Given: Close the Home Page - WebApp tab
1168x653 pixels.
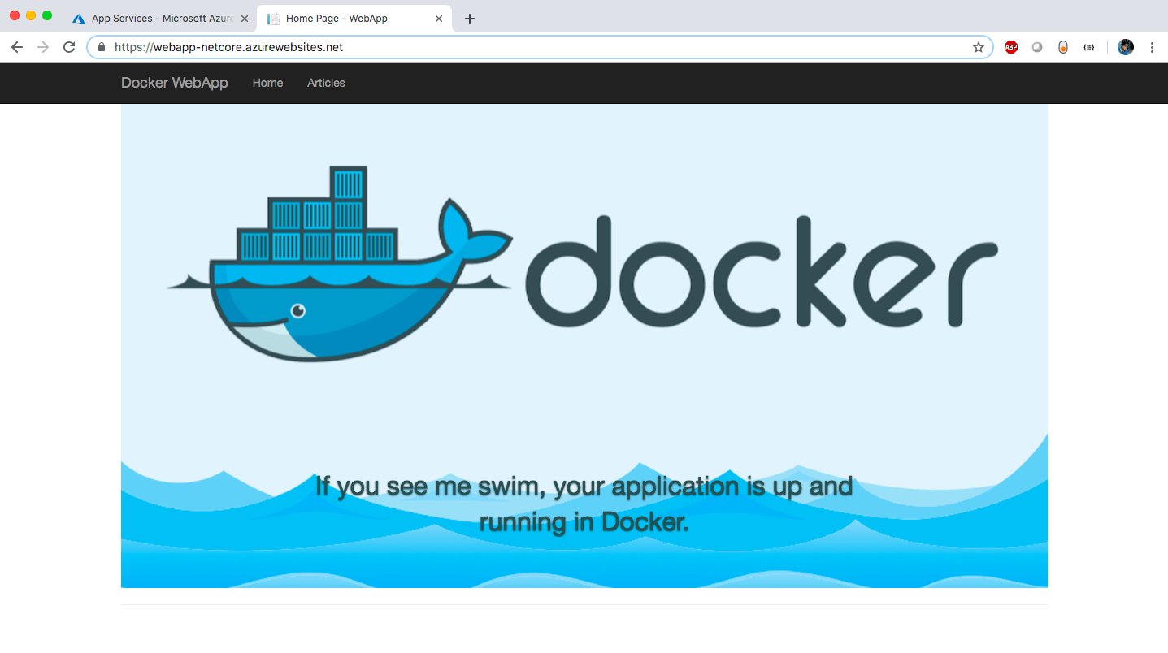Looking at the screenshot, I should (439, 19).
